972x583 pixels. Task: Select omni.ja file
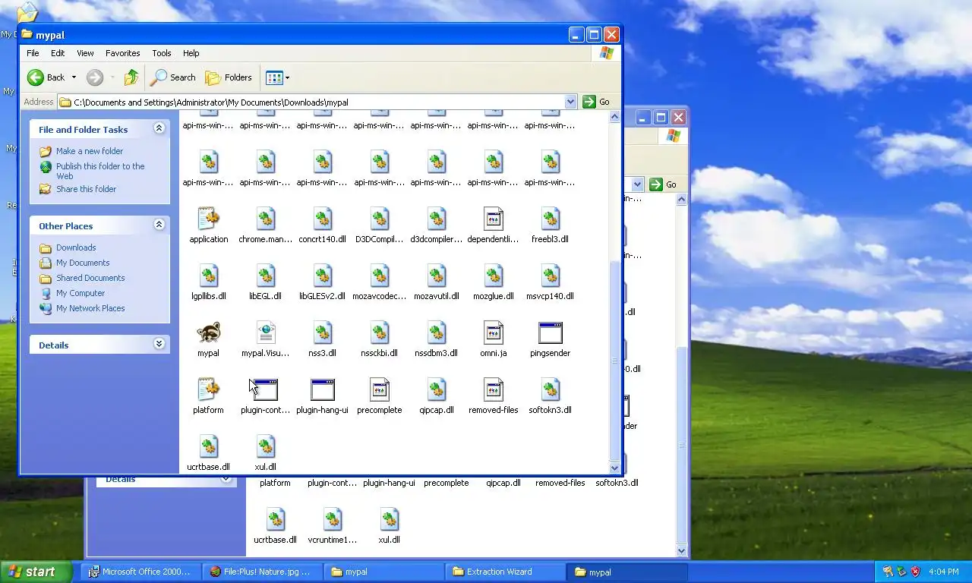[494, 332]
